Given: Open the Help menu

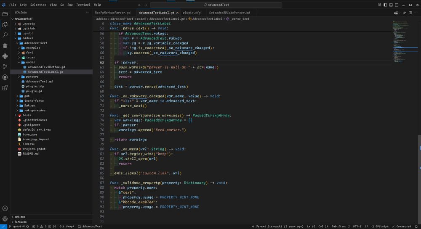Looking at the screenshot, I should [97, 5].
